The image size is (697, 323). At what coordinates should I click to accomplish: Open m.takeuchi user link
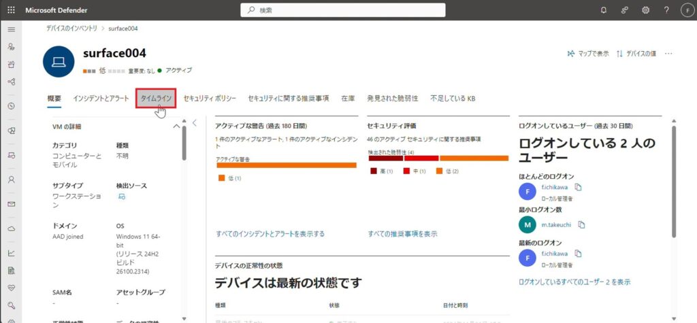pos(556,225)
